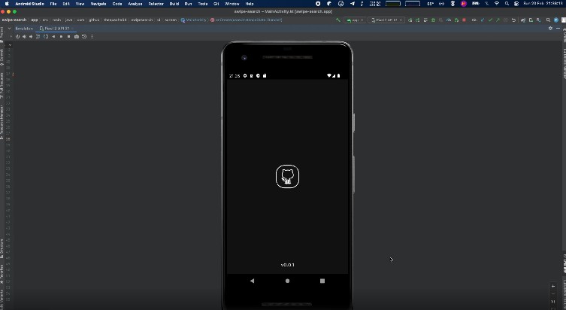Tap the phone's Back navigation triangle
Viewport: 566px width, 310px height.
point(252,281)
